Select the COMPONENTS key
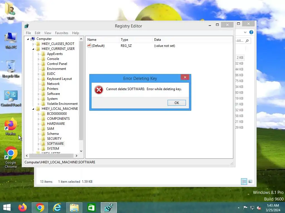This screenshot has width=285, height=213. tap(58, 119)
